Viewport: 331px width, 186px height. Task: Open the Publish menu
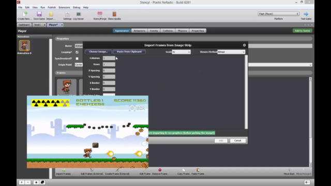click(x=52, y=7)
